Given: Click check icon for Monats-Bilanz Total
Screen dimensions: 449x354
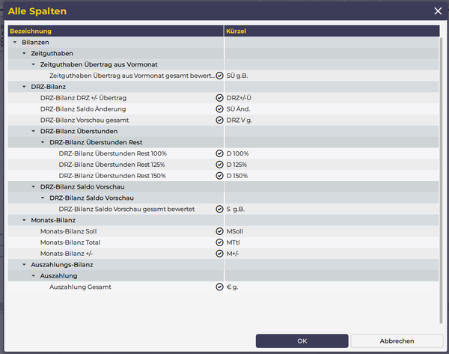Looking at the screenshot, I should 220,242.
